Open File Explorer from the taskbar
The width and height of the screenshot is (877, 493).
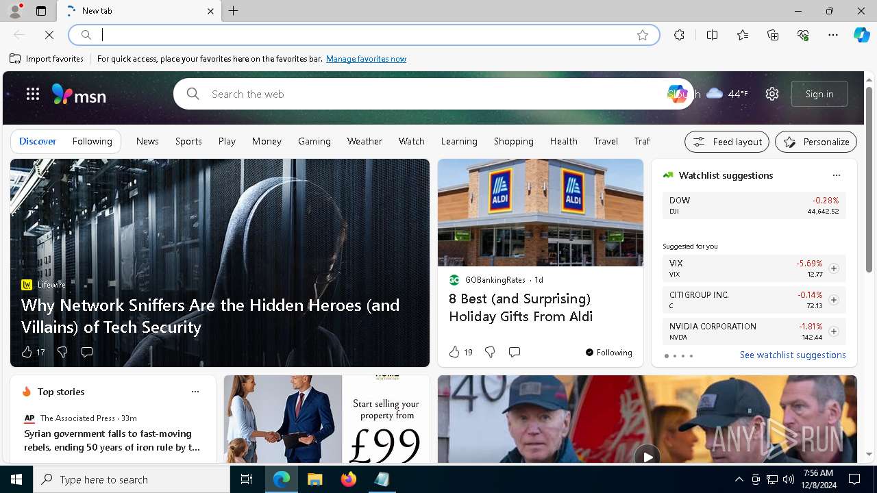click(x=315, y=479)
